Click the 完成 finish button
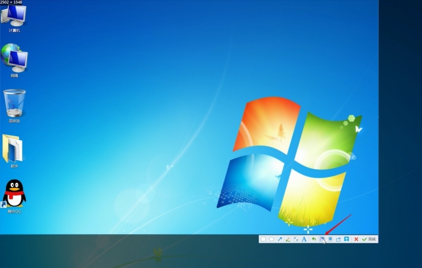Image resolution: width=422 pixels, height=268 pixels. tap(369, 239)
